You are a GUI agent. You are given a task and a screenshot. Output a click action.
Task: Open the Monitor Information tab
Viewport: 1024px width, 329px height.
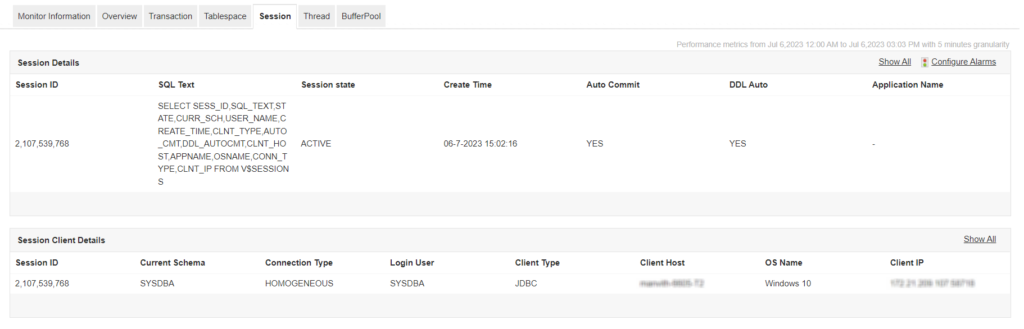(x=54, y=16)
